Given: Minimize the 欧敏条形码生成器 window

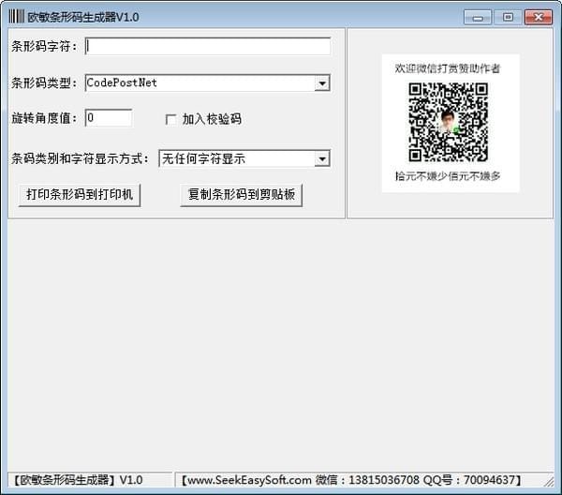Looking at the screenshot, I should point(478,16).
